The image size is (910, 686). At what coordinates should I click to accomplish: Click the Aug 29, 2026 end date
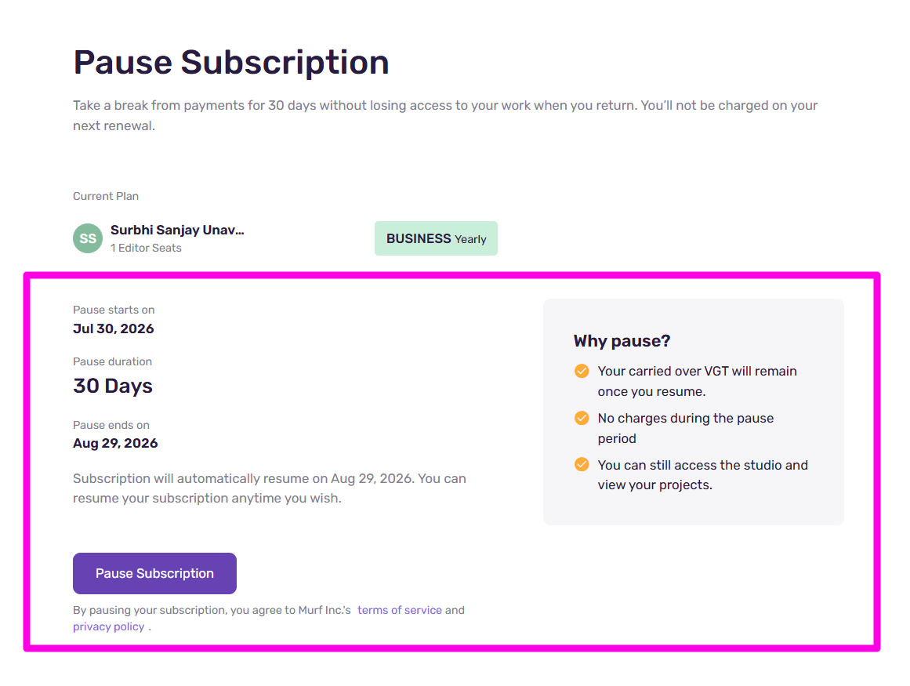[115, 443]
